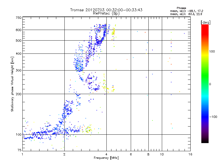224x168 pixels.
Task: Click the 'Frequency [MHz]' axis label
Action: coord(106,158)
